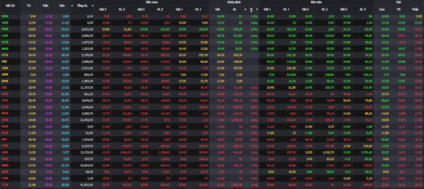The width and height of the screenshot is (424, 189).
Task: Select the VAB ticker symbol
Action: [x=5, y=159]
